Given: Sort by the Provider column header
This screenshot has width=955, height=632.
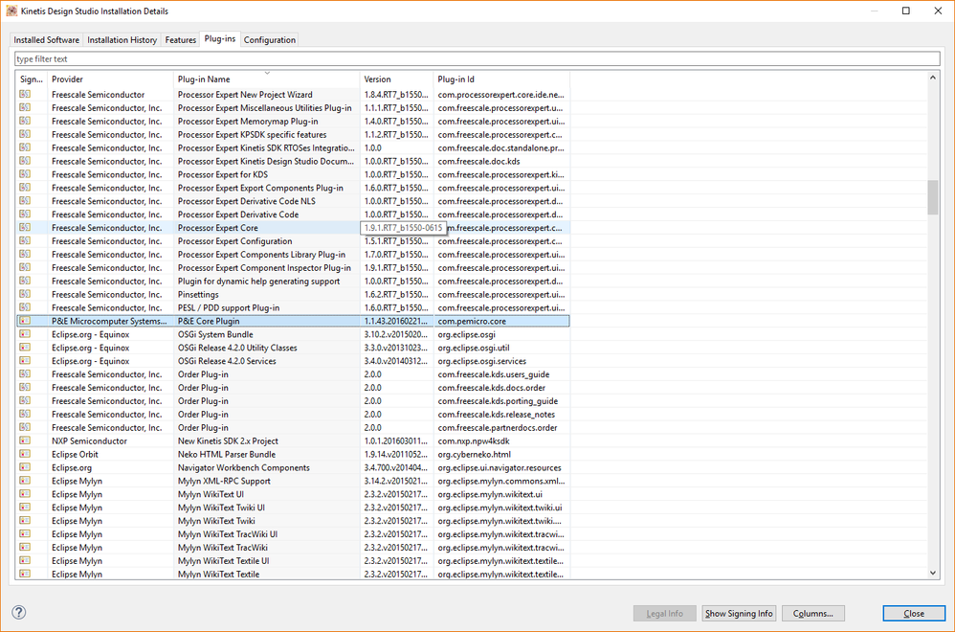Looking at the screenshot, I should click(x=110, y=79).
